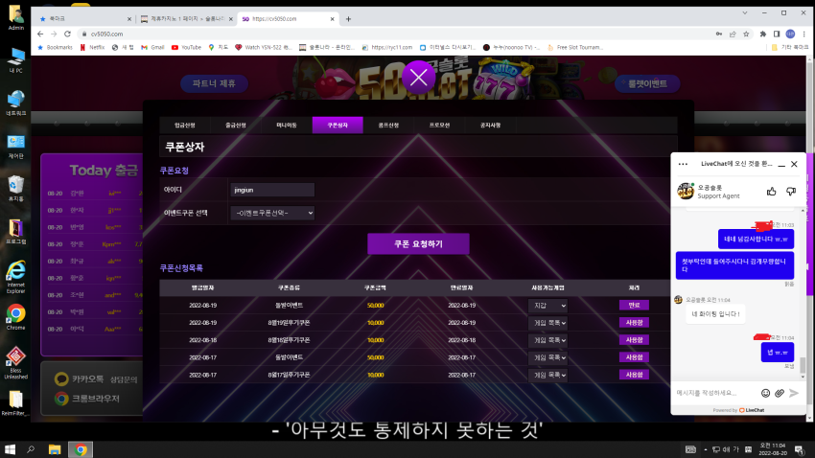Click the thumbs down icon in LiveChat

(791, 192)
